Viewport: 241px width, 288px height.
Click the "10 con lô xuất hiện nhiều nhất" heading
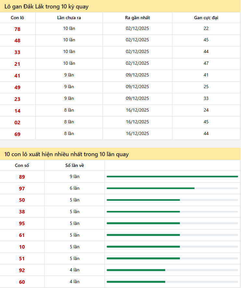coord(67,154)
